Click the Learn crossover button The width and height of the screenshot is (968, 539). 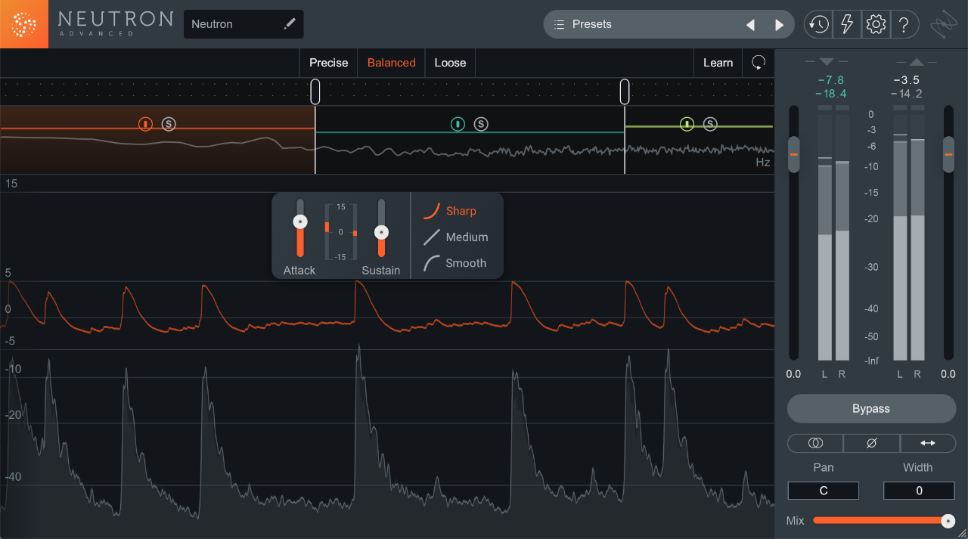tap(718, 63)
